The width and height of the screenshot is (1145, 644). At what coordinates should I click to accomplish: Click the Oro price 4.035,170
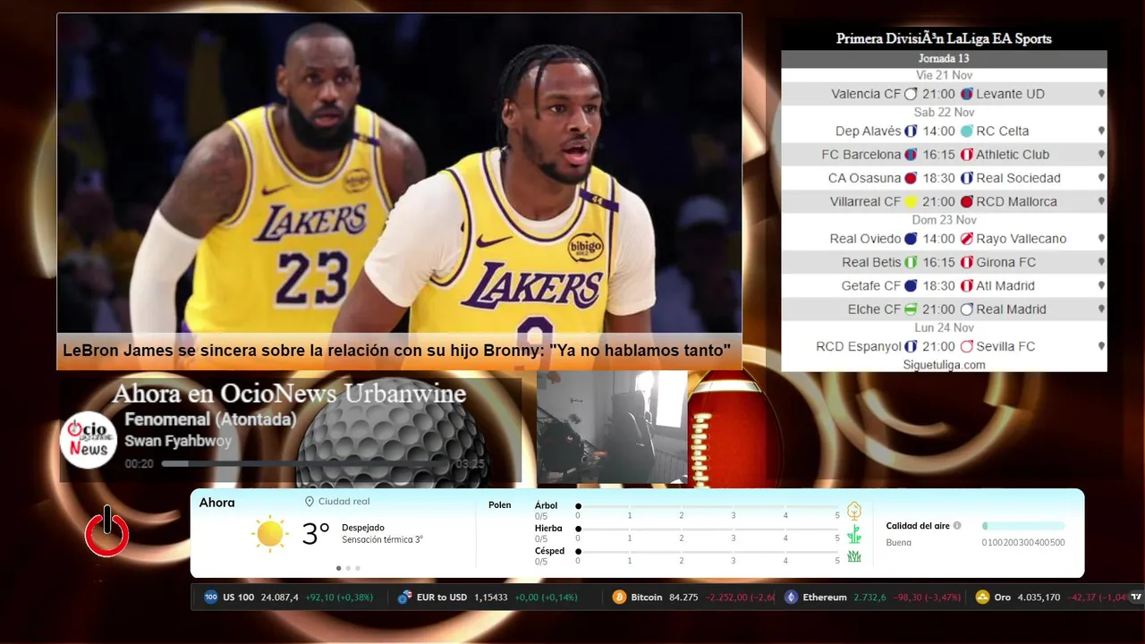pos(1039,597)
